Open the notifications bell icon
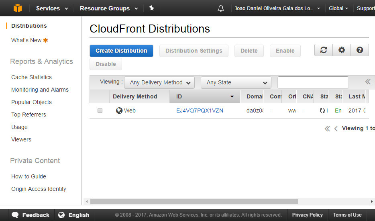This screenshot has height=221, width=375. click(221, 8)
